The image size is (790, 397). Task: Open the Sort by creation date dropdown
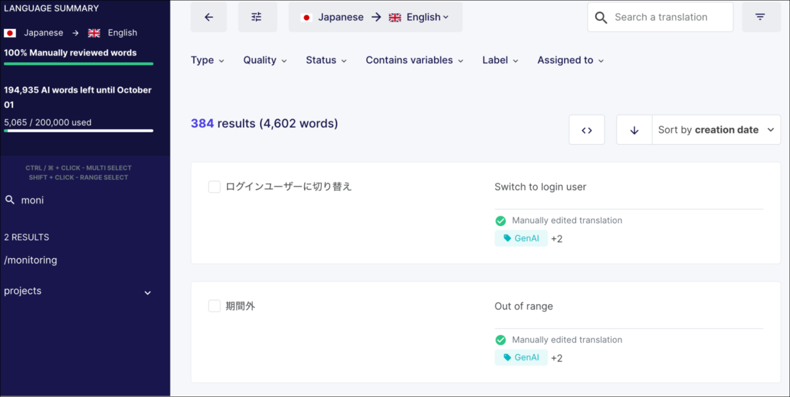(x=716, y=129)
